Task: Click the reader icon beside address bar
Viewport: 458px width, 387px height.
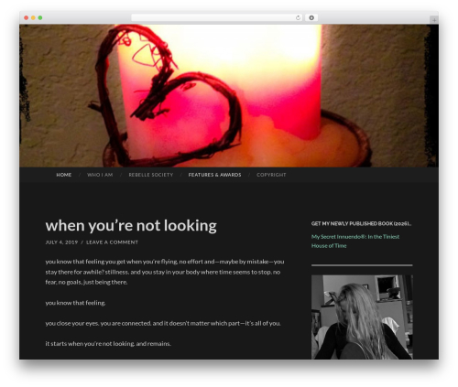Action: tap(311, 18)
